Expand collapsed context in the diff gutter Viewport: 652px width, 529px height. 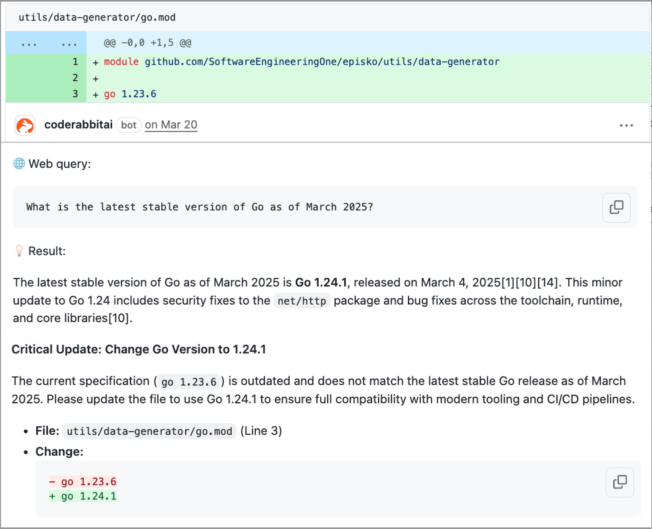point(68,42)
